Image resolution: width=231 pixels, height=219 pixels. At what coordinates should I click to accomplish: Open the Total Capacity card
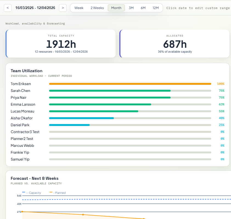pyautogui.click(x=61, y=43)
